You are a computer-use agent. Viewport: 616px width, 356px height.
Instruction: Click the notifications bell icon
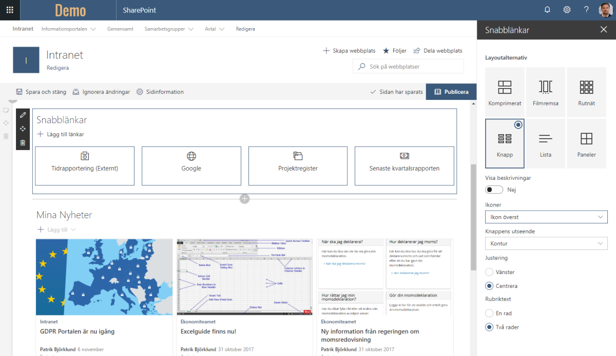pyautogui.click(x=547, y=10)
